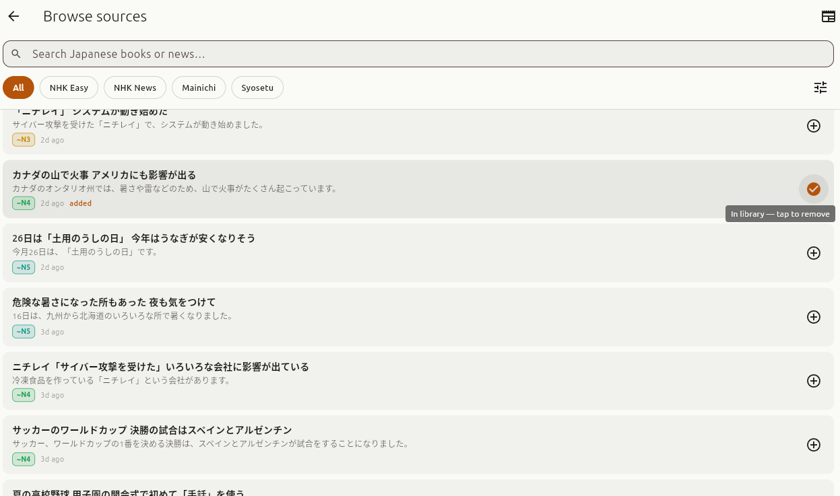Click ~N4 badge on カナダの山で火事 card
Screen dimensions: 840x496
click(24, 203)
